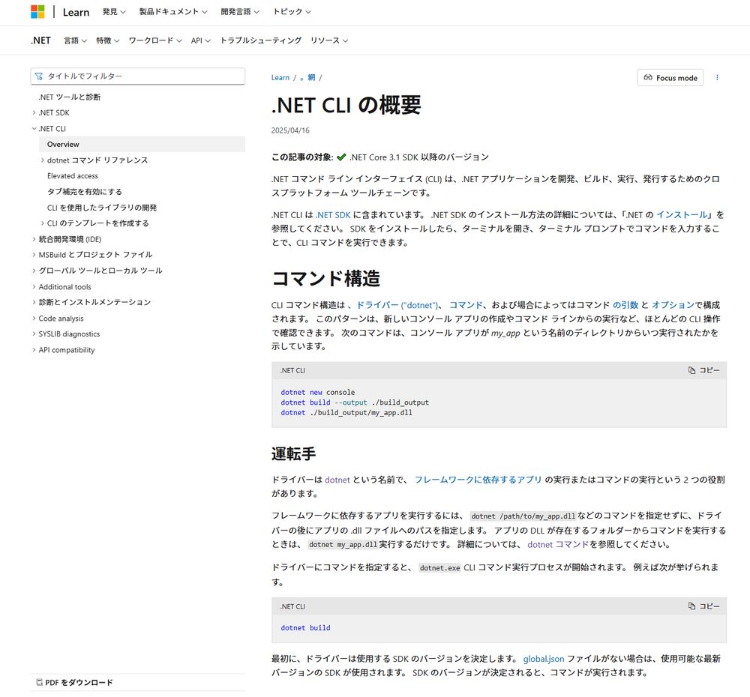Open the ワークロード menu
Viewport: 750px width, 697px height.
(x=155, y=40)
